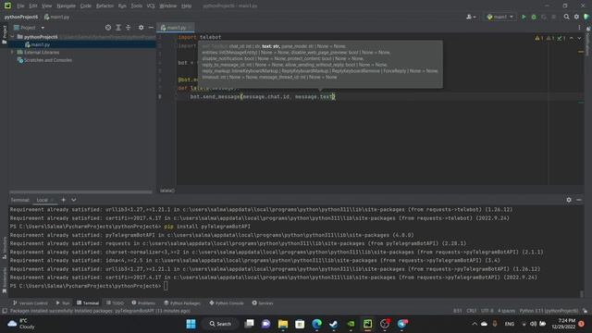
Task: Collapse all in Project panel
Action: click(x=129, y=28)
